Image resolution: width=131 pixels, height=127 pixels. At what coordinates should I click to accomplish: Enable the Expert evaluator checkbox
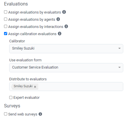tap(11, 97)
